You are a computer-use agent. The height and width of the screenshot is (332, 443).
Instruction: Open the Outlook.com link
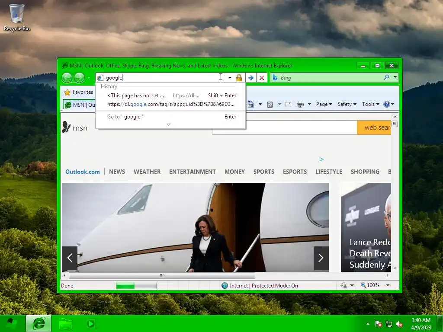click(x=83, y=172)
